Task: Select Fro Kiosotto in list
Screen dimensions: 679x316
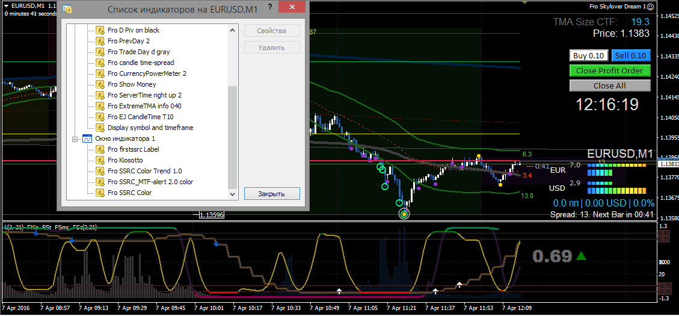Action: [125, 160]
